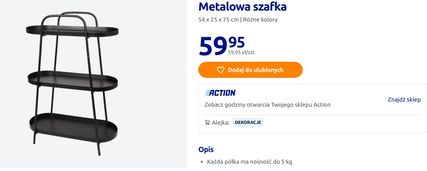The image size is (427, 171).
Task: Click the Różne kolory text
Action: pos(260,20)
